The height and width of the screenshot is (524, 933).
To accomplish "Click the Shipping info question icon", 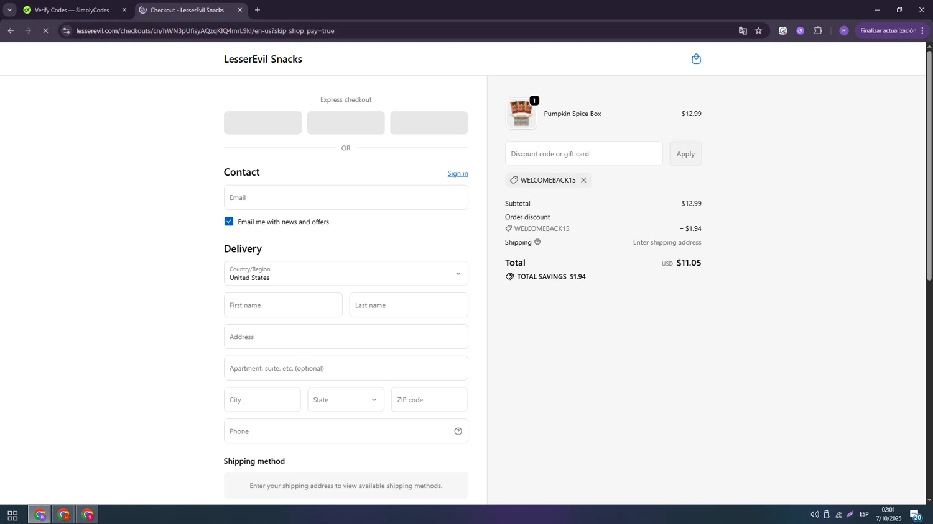I will pos(537,242).
